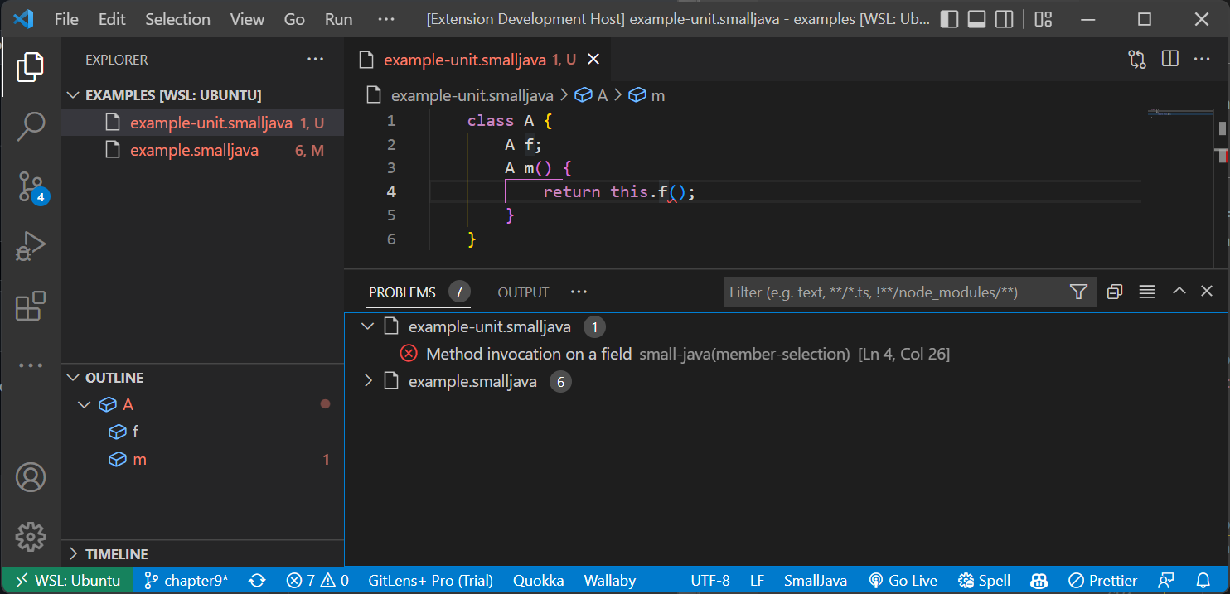This screenshot has height=594, width=1230.
Task: Collapse the OUTLINE section
Action: [x=202, y=378]
